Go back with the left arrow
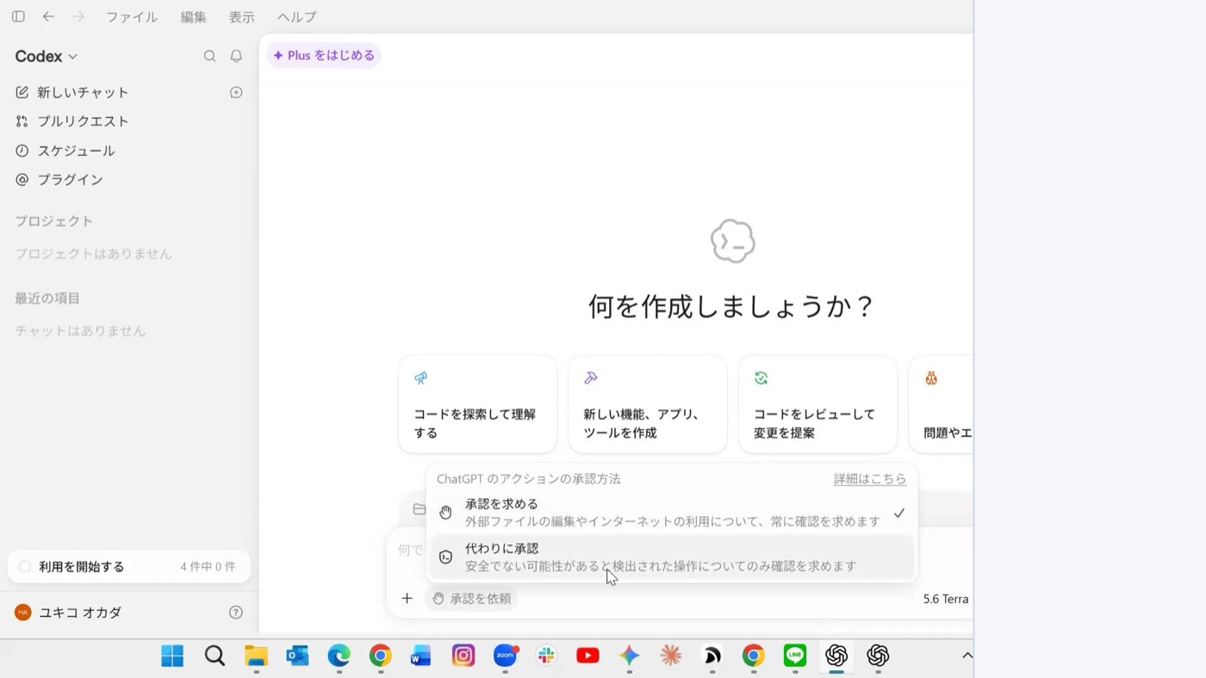1206x678 pixels. (x=48, y=16)
